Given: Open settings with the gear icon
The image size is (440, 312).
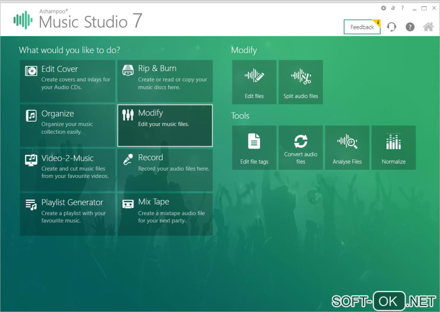Looking at the screenshot, I should [383, 8].
